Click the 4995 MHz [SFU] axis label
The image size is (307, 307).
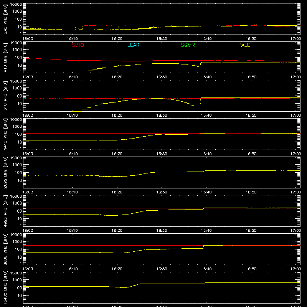click(x=5, y=211)
